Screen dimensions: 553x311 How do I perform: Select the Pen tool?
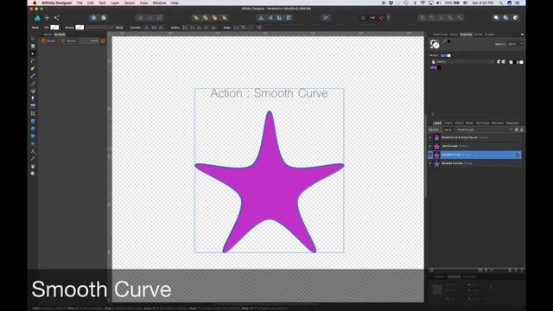(33, 68)
